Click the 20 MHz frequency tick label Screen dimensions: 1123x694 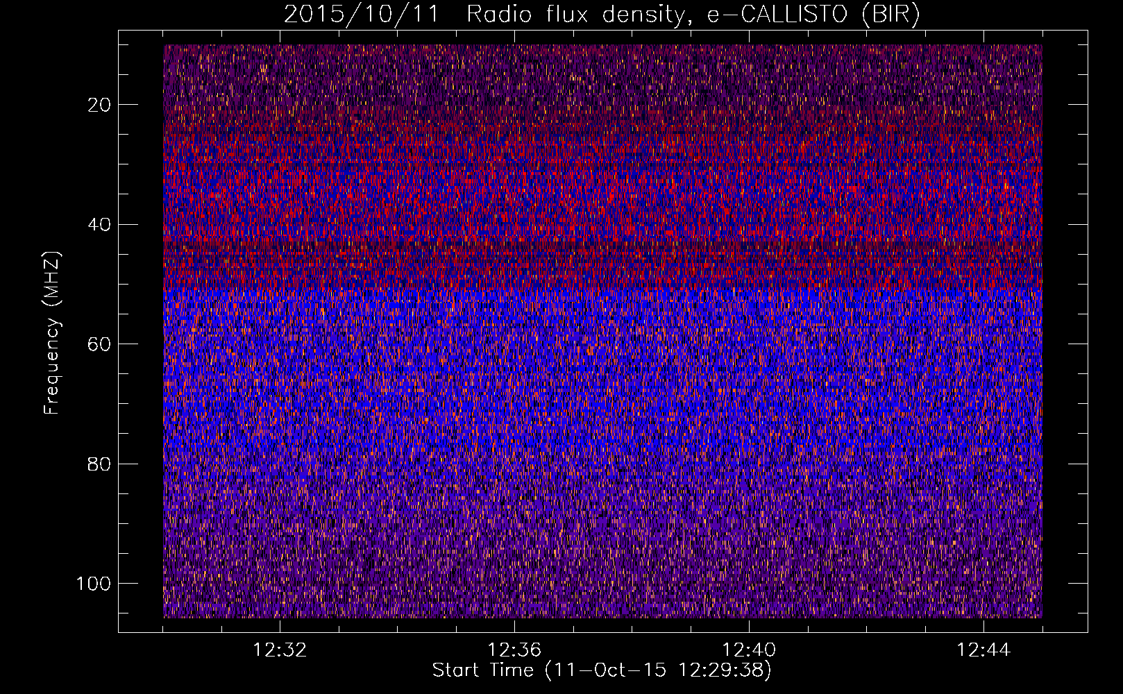99,105
